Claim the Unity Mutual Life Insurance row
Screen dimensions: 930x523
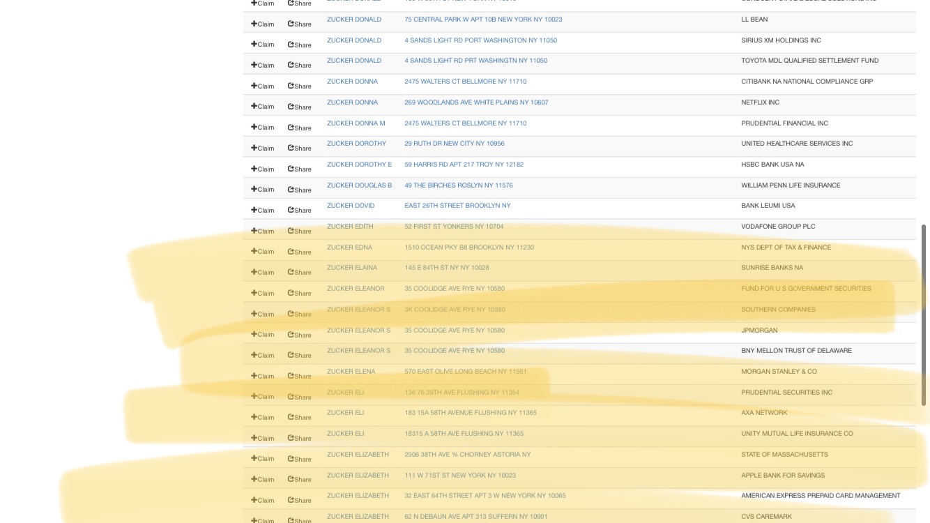point(263,438)
